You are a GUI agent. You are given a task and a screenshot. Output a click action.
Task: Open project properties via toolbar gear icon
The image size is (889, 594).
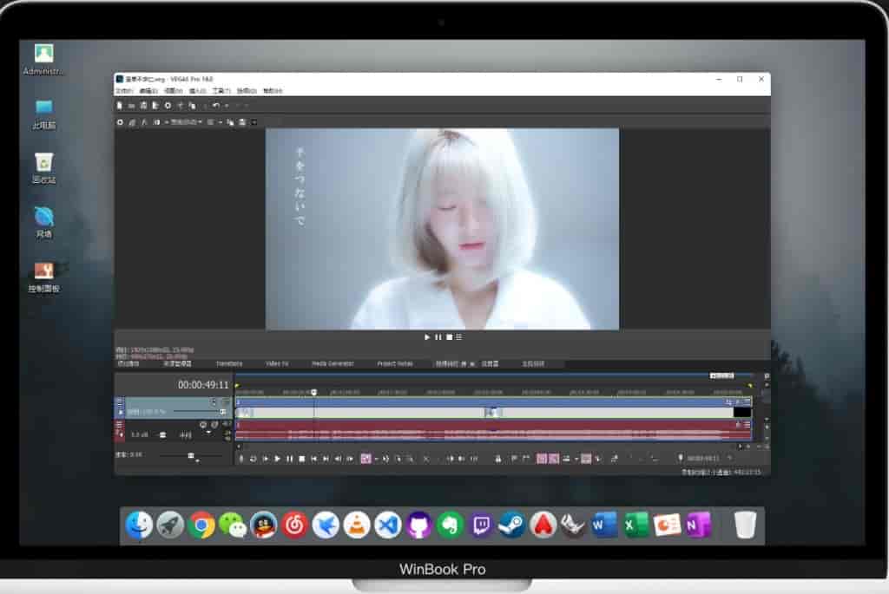tap(168, 105)
